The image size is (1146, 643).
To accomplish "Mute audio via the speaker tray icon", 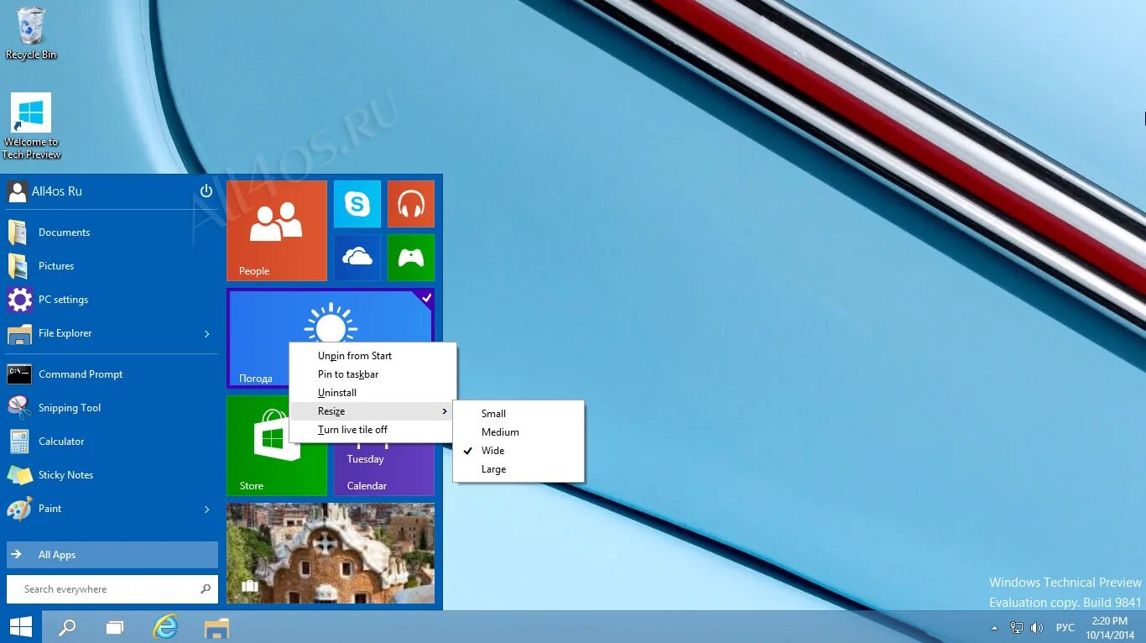I will tap(1037, 626).
